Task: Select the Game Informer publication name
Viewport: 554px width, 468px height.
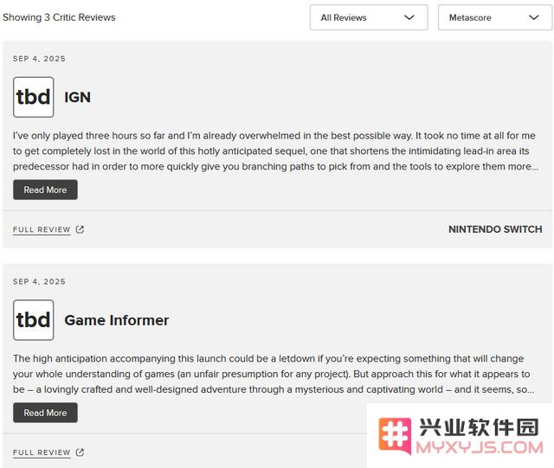Action: click(x=117, y=320)
